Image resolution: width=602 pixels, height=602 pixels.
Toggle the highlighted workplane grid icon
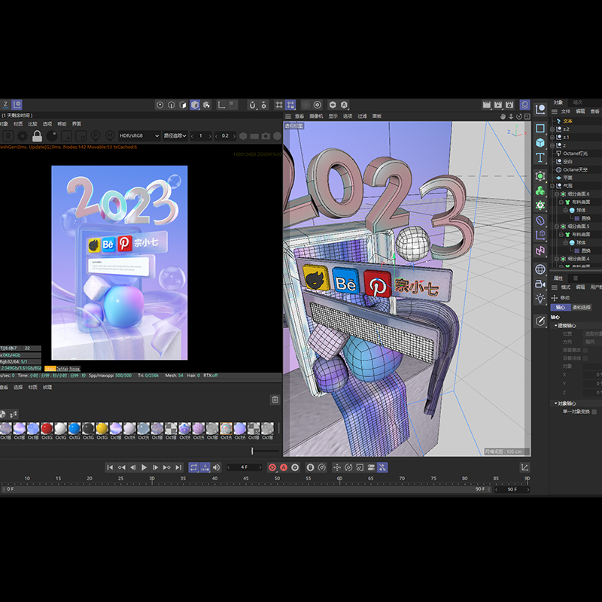coord(290,105)
